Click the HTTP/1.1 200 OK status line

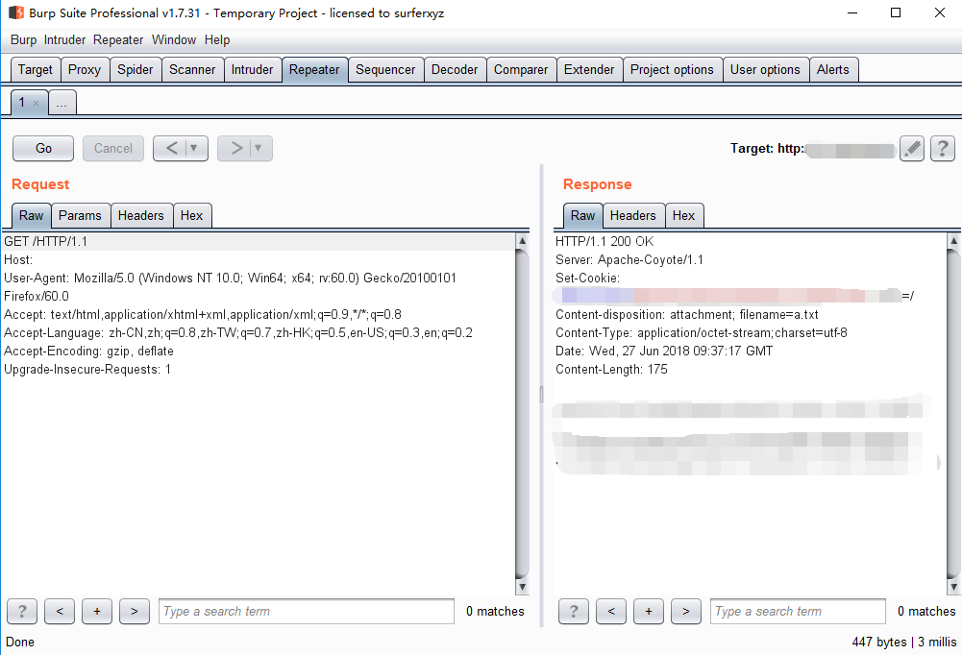(604, 242)
